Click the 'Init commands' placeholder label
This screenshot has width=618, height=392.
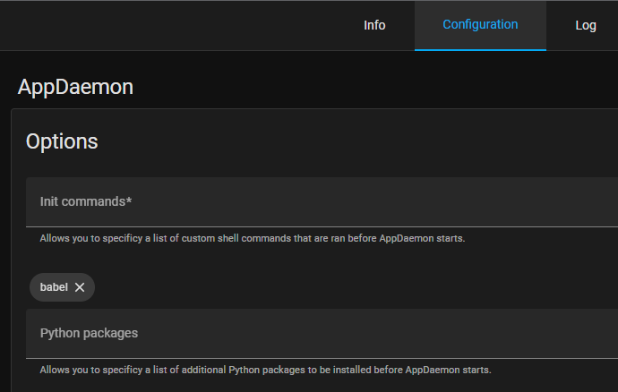(82, 202)
